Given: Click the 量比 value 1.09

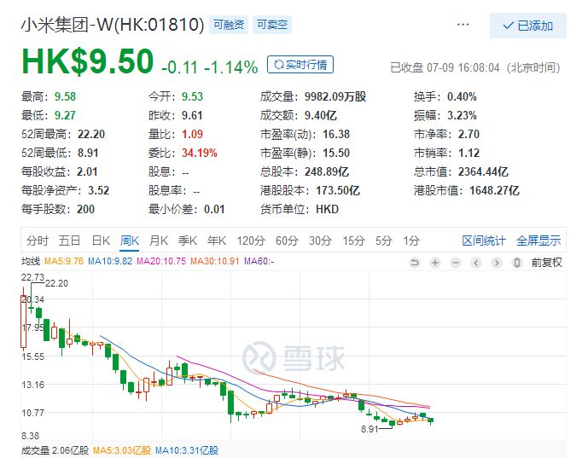Looking at the screenshot, I should [192, 134].
